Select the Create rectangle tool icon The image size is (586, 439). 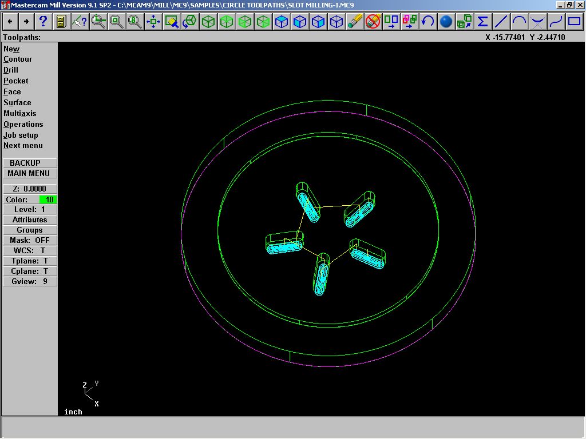pos(575,22)
